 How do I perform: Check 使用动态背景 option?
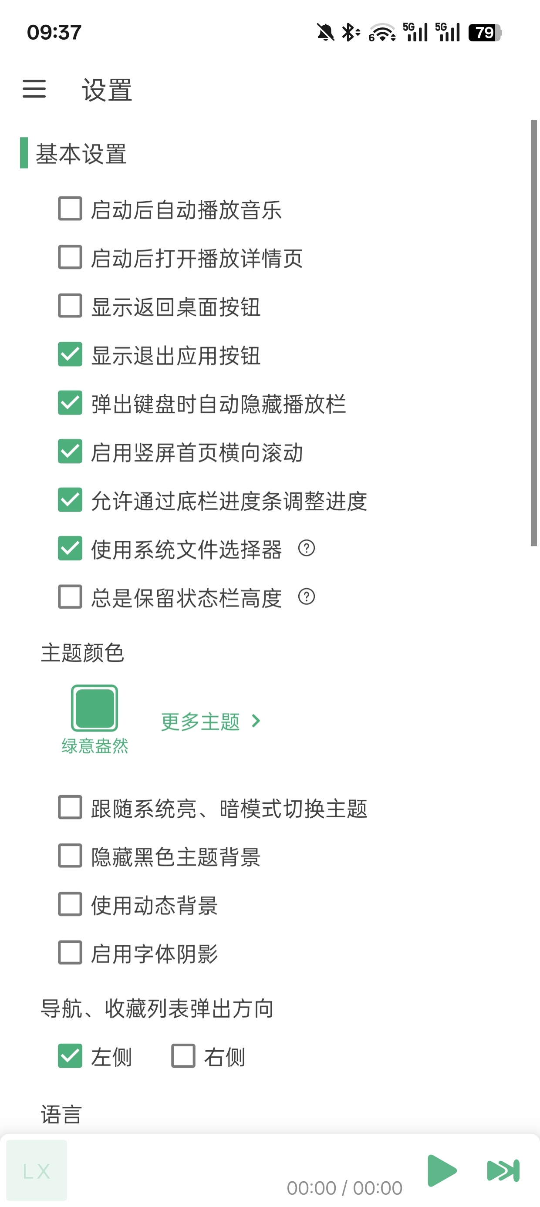point(70,904)
